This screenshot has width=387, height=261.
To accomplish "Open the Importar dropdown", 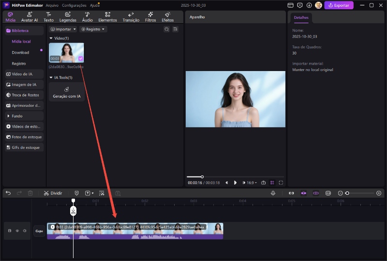I will [x=63, y=29].
